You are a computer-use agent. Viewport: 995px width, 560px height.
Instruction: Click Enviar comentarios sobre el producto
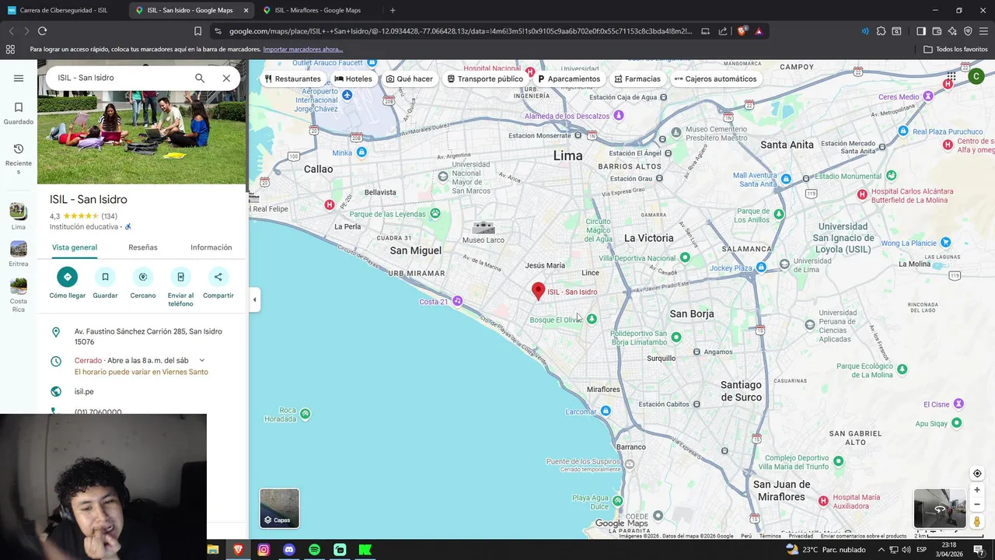click(864, 536)
